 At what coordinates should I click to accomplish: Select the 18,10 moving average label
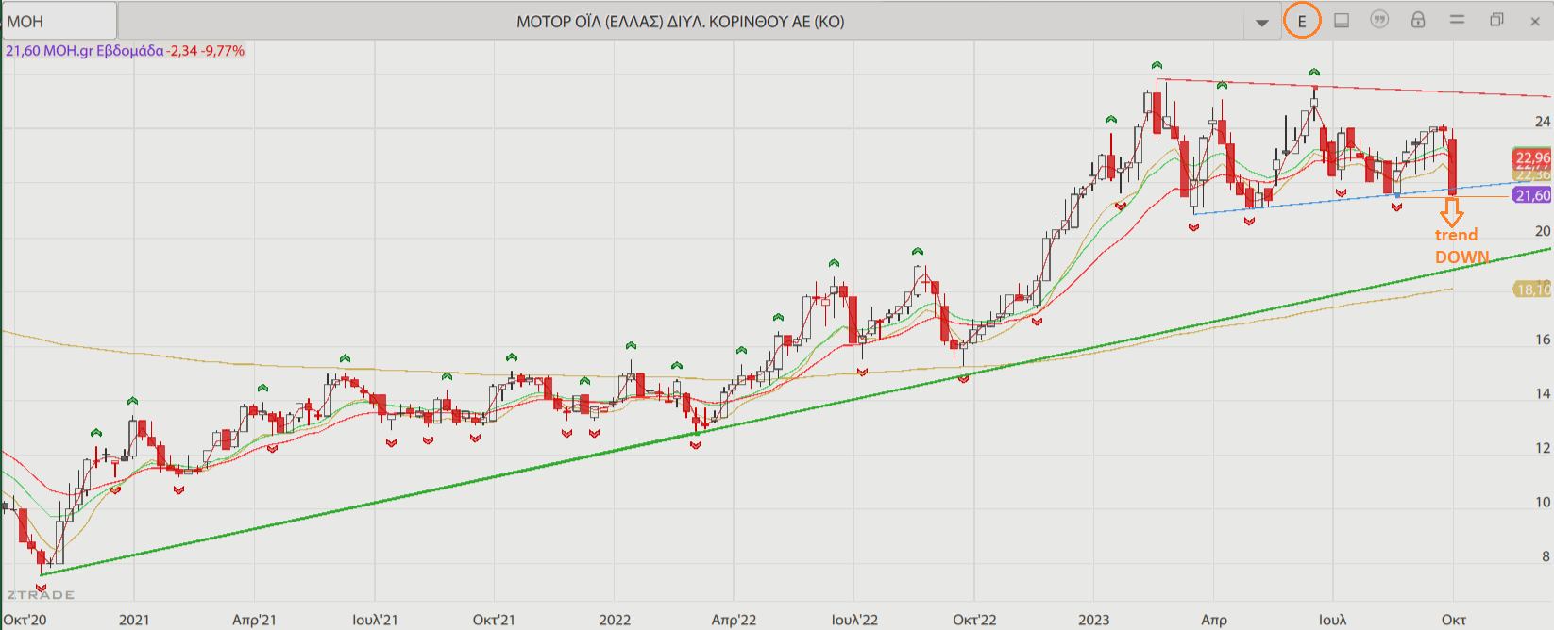pyautogui.click(x=1533, y=290)
